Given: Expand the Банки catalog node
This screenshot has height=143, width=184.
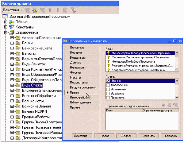Looking at the screenshot, I should coord(12,43).
